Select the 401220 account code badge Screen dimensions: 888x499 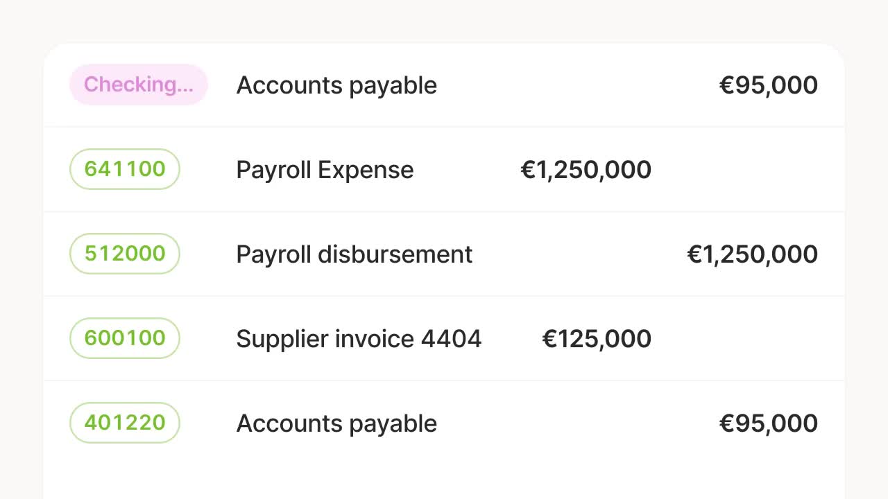[125, 423]
